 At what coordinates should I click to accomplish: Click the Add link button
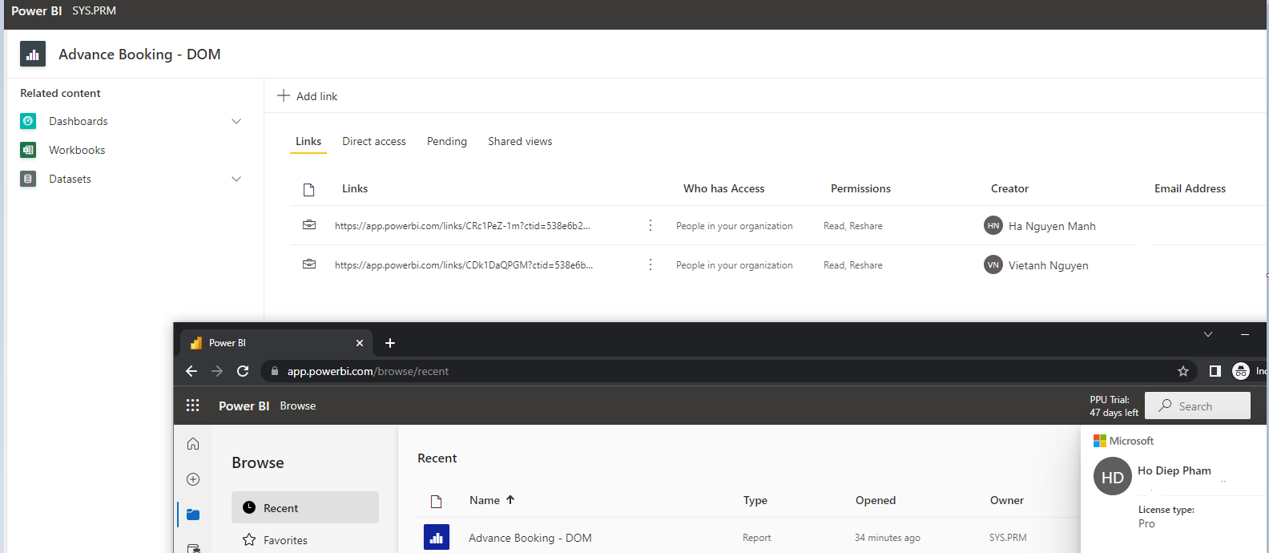[x=308, y=95]
